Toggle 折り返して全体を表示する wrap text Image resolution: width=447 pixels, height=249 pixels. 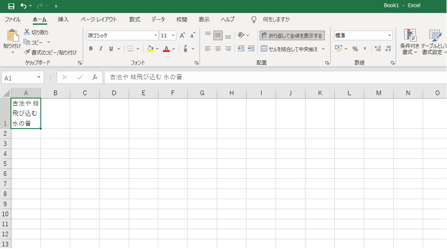point(292,36)
